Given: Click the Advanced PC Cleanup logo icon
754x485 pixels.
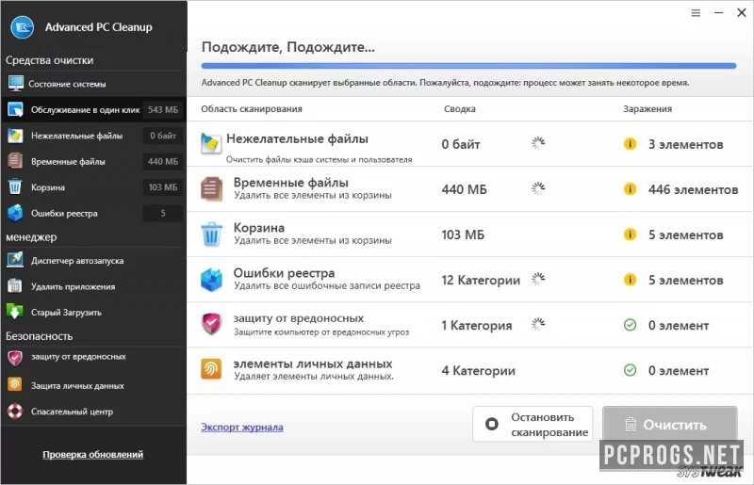Looking at the screenshot, I should 22,27.
